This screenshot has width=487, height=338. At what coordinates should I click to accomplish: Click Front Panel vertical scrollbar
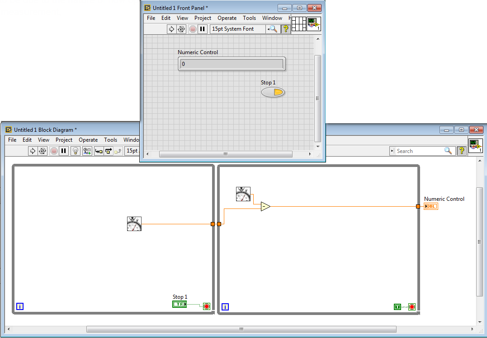tap(317, 98)
